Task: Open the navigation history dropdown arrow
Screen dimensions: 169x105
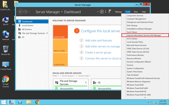Action: pos(29,12)
